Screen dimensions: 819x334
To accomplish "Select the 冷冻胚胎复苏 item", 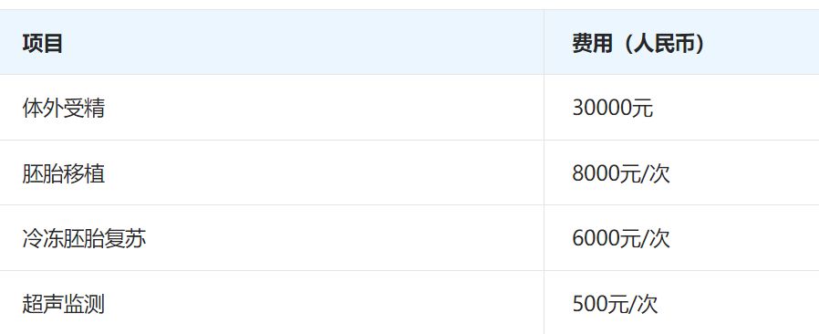I will tap(84, 238).
